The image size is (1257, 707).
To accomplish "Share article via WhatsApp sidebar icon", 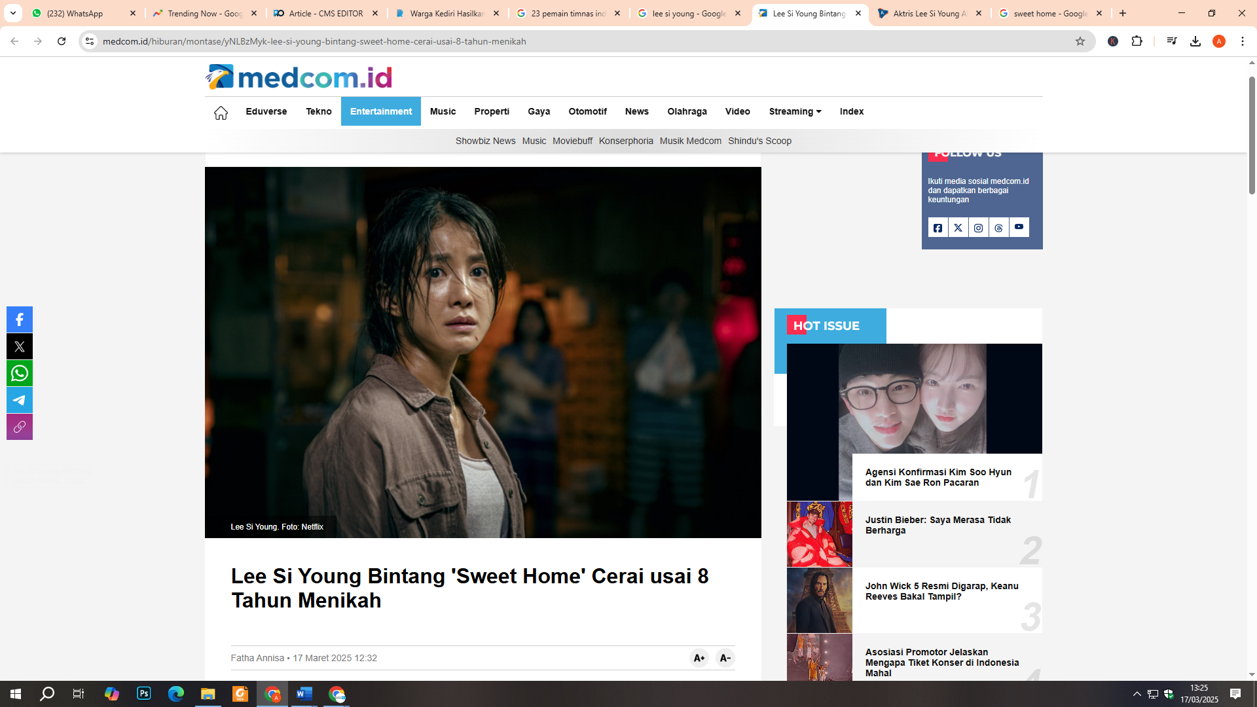I will tap(20, 373).
